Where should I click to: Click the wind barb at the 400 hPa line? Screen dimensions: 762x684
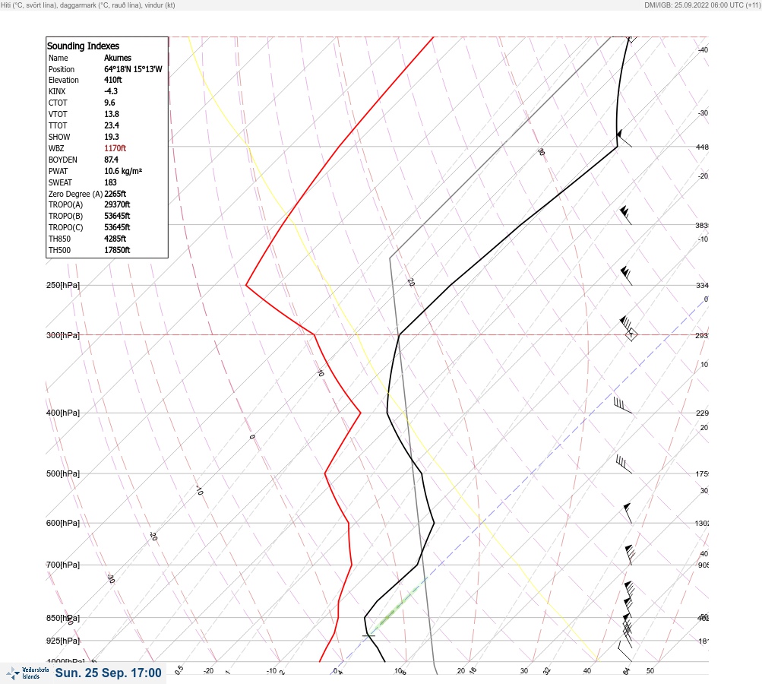coord(623,405)
